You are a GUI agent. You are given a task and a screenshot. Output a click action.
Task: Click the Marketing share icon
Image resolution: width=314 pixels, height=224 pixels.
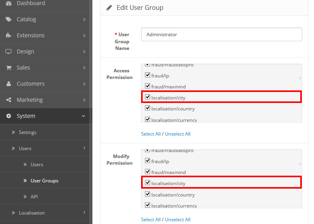point(9,100)
